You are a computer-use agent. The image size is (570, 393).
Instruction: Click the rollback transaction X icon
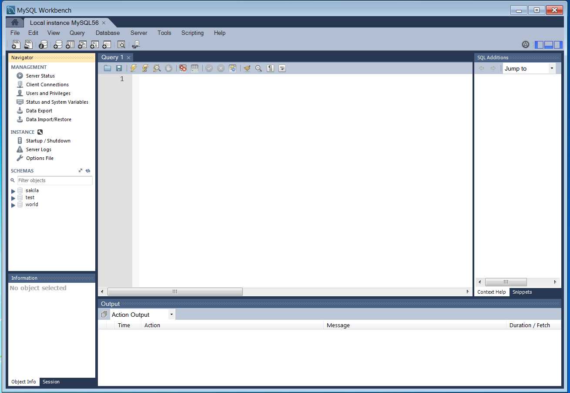coord(221,68)
